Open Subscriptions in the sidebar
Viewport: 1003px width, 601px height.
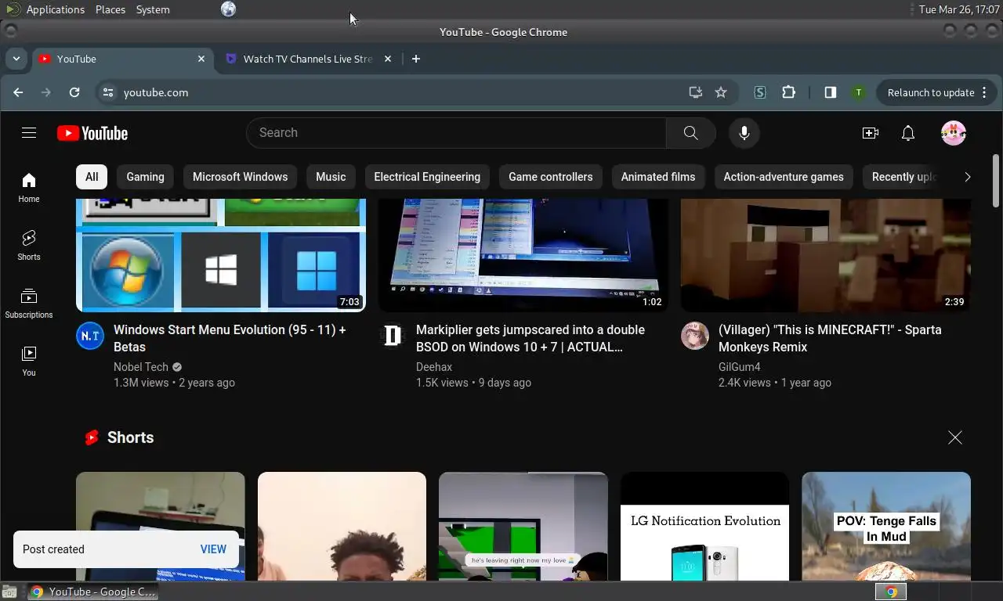pyautogui.click(x=29, y=304)
